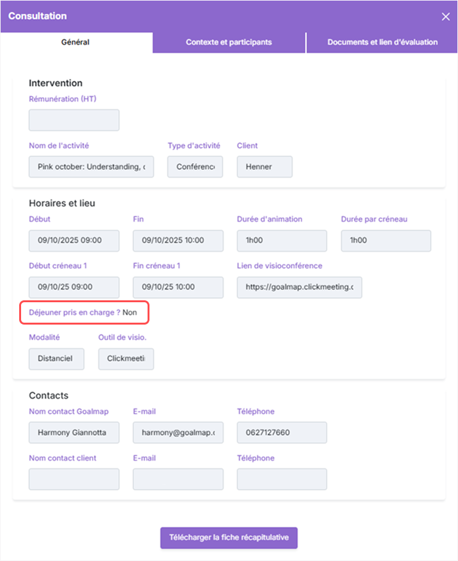458x561 pixels.
Task: Select the Nom de l'activité field
Action: pyautogui.click(x=91, y=167)
